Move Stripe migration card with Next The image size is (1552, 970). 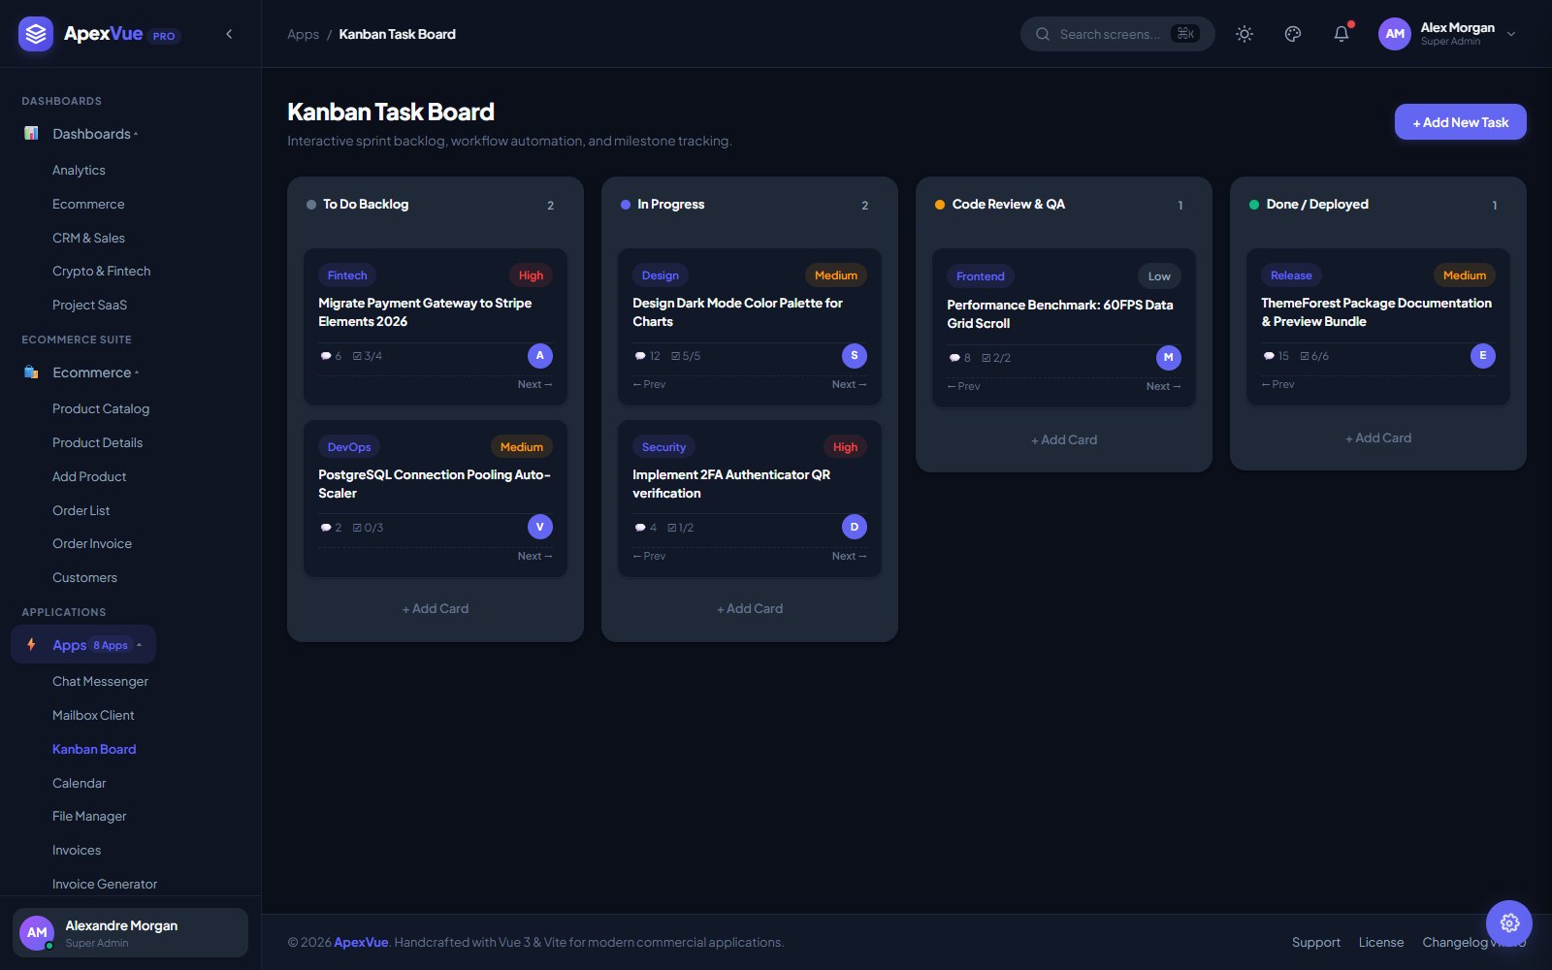[x=534, y=384]
